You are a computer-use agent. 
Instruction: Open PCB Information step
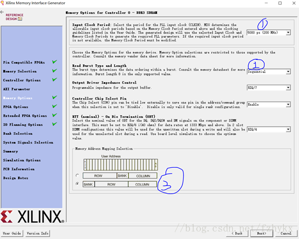(19, 169)
